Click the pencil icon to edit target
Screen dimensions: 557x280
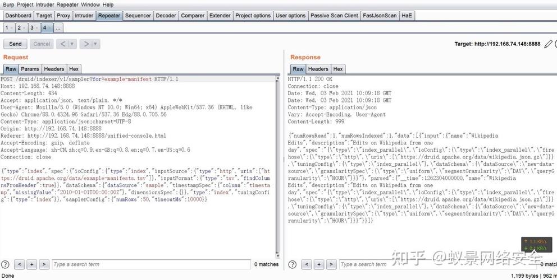coord(548,44)
